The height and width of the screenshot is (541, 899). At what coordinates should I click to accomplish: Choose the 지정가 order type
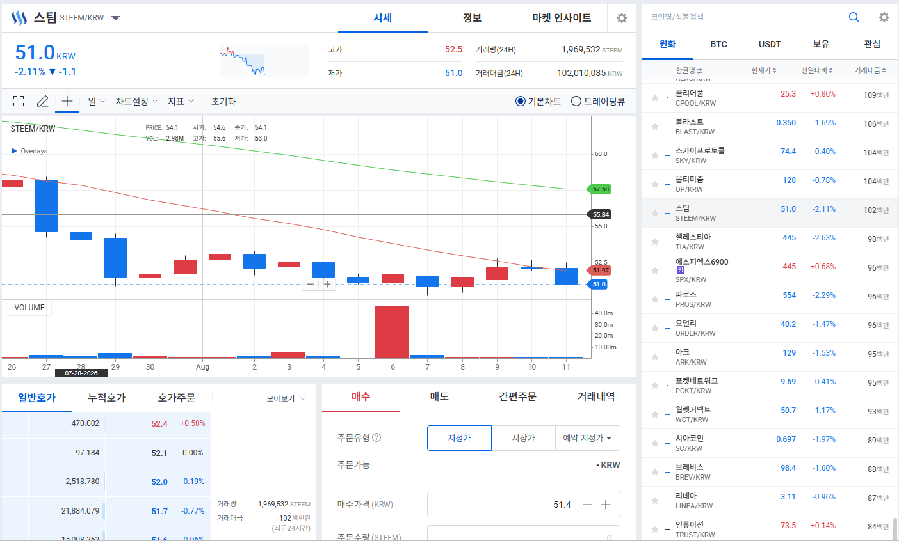click(459, 438)
